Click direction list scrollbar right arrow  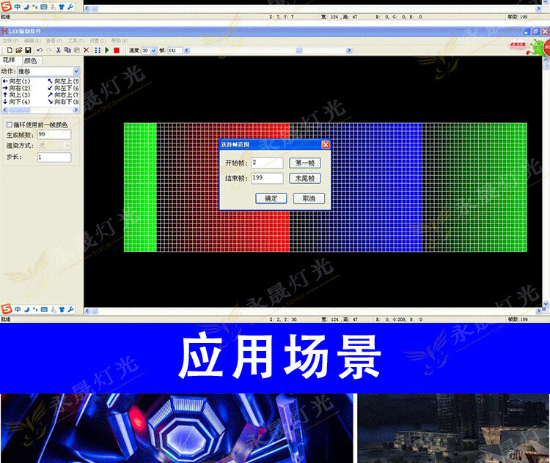(76, 110)
